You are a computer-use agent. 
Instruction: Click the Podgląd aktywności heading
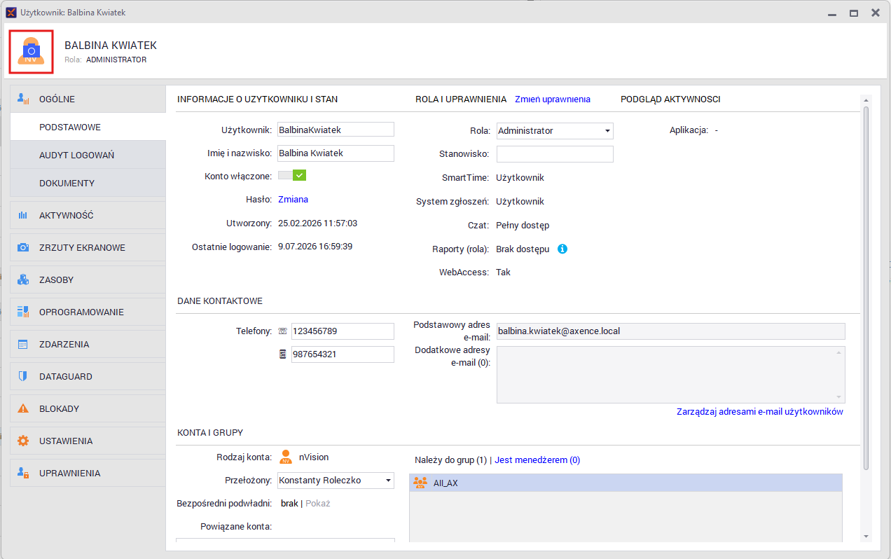pyautogui.click(x=670, y=99)
